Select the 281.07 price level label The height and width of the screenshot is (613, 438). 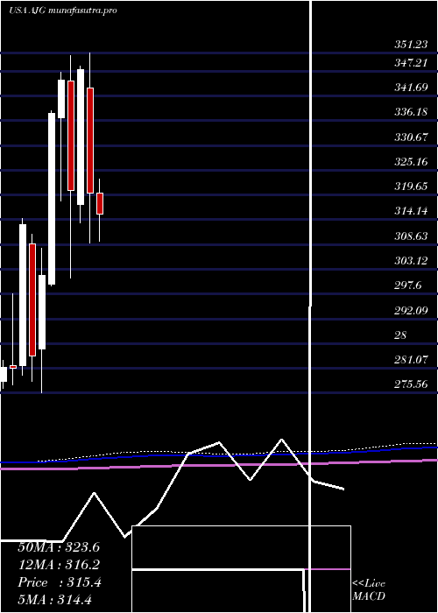point(411,361)
